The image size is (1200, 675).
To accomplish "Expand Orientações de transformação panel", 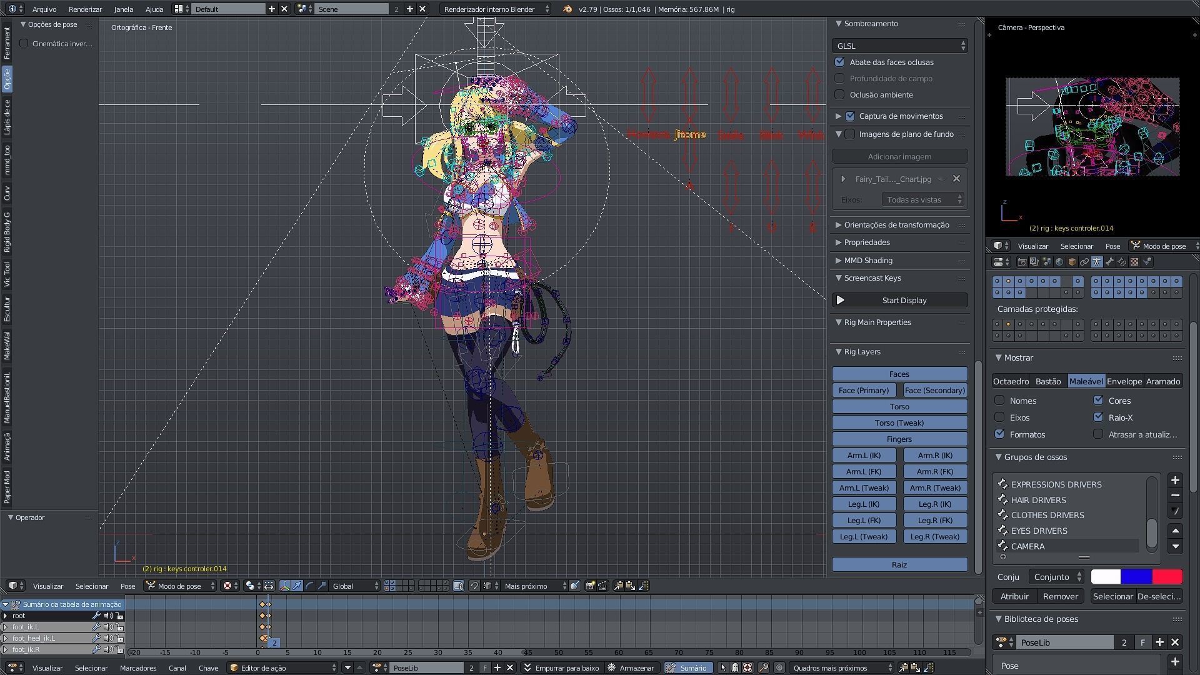I will (896, 224).
